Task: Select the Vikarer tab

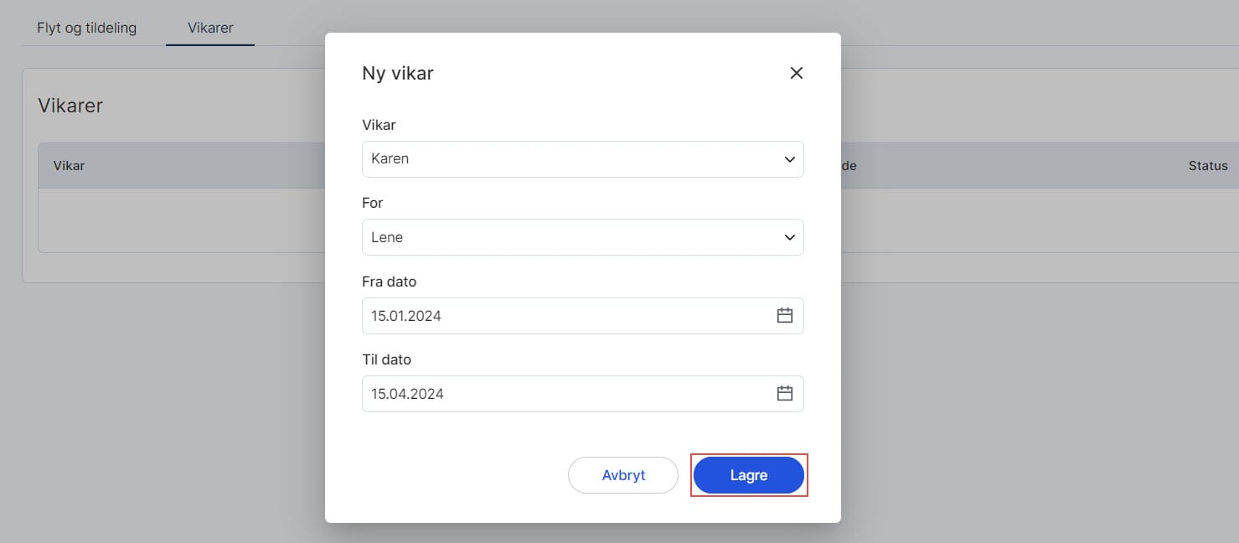Action: click(x=210, y=28)
